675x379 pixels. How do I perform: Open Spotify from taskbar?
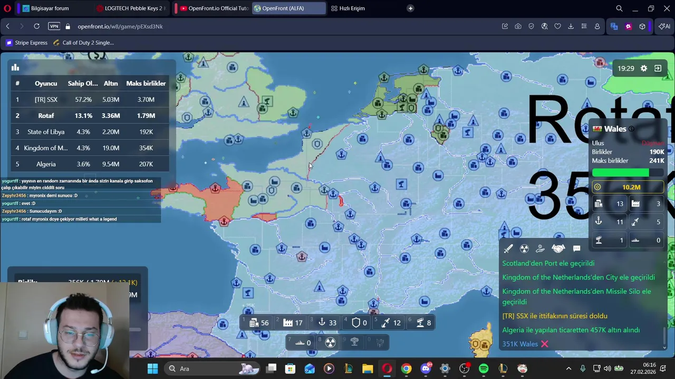coord(484,368)
